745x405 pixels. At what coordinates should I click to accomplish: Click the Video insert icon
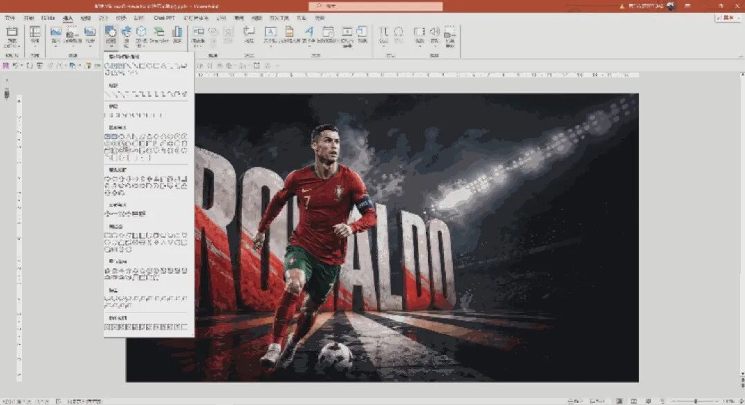click(x=419, y=31)
